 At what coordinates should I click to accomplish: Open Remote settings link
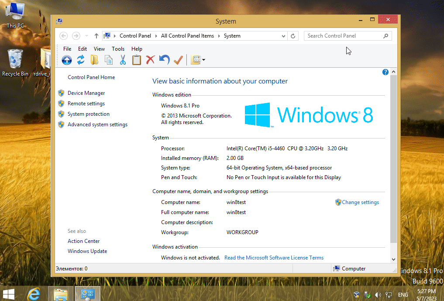pyautogui.click(x=86, y=104)
